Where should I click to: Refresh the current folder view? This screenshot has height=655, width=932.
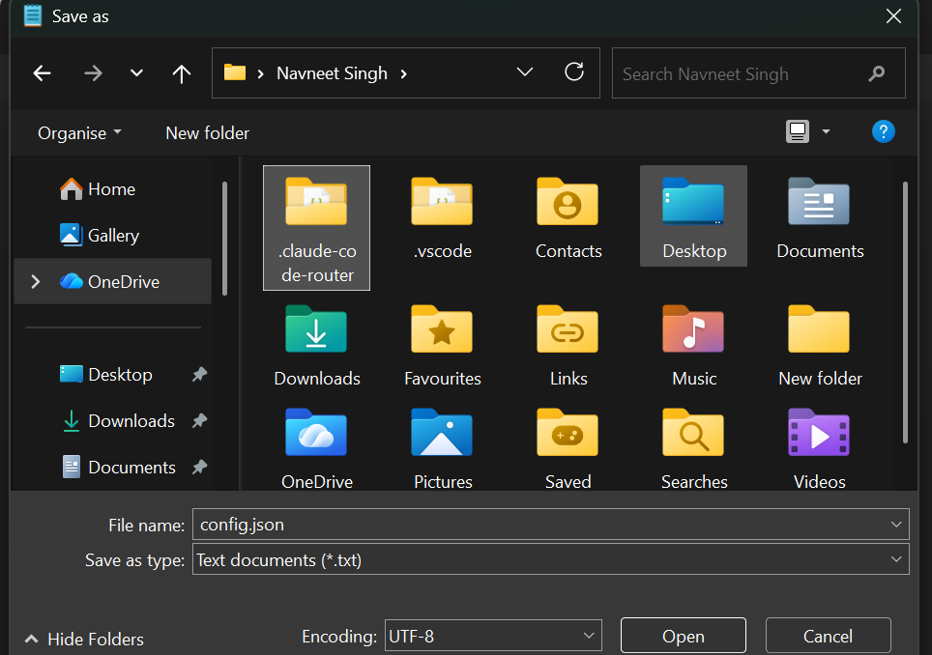click(574, 72)
